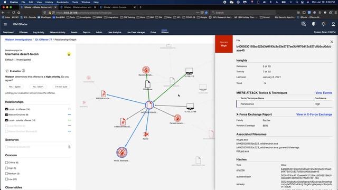Click the Firefox Search field

[242, 13]
